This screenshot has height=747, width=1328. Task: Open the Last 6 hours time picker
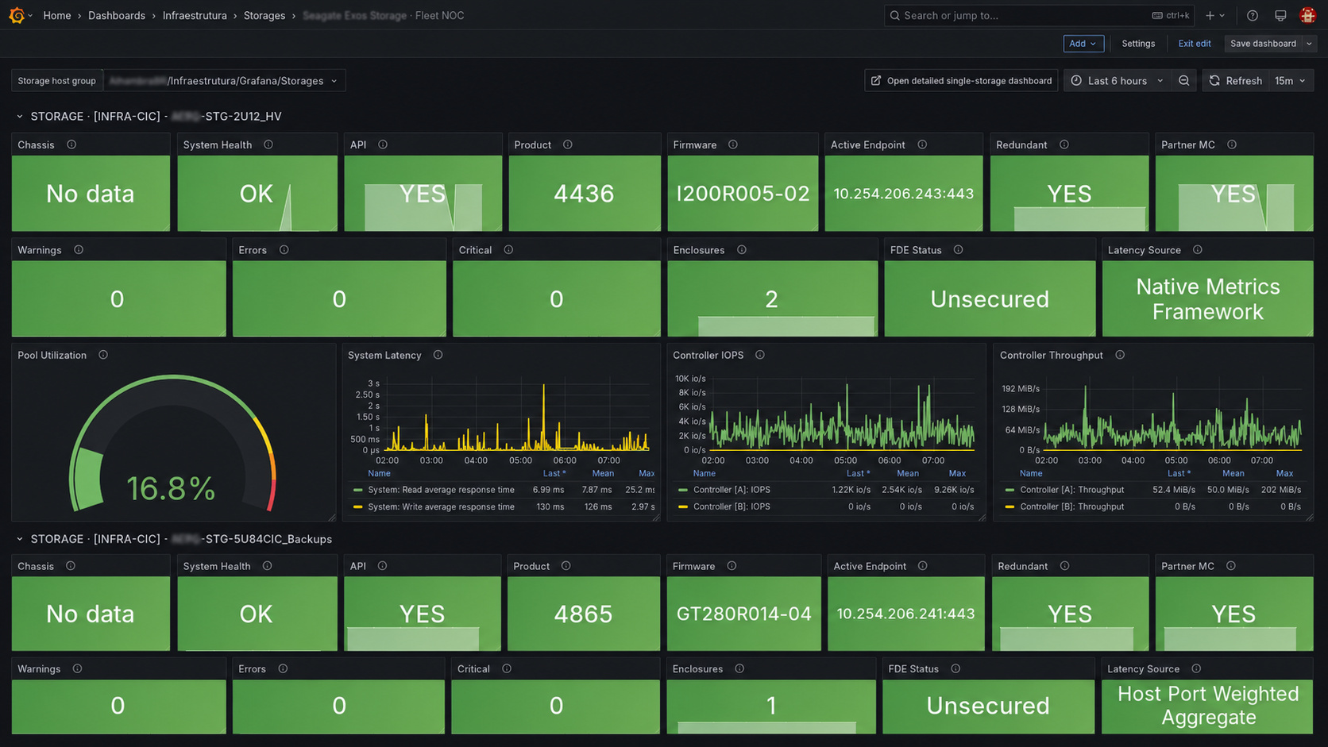(1117, 81)
